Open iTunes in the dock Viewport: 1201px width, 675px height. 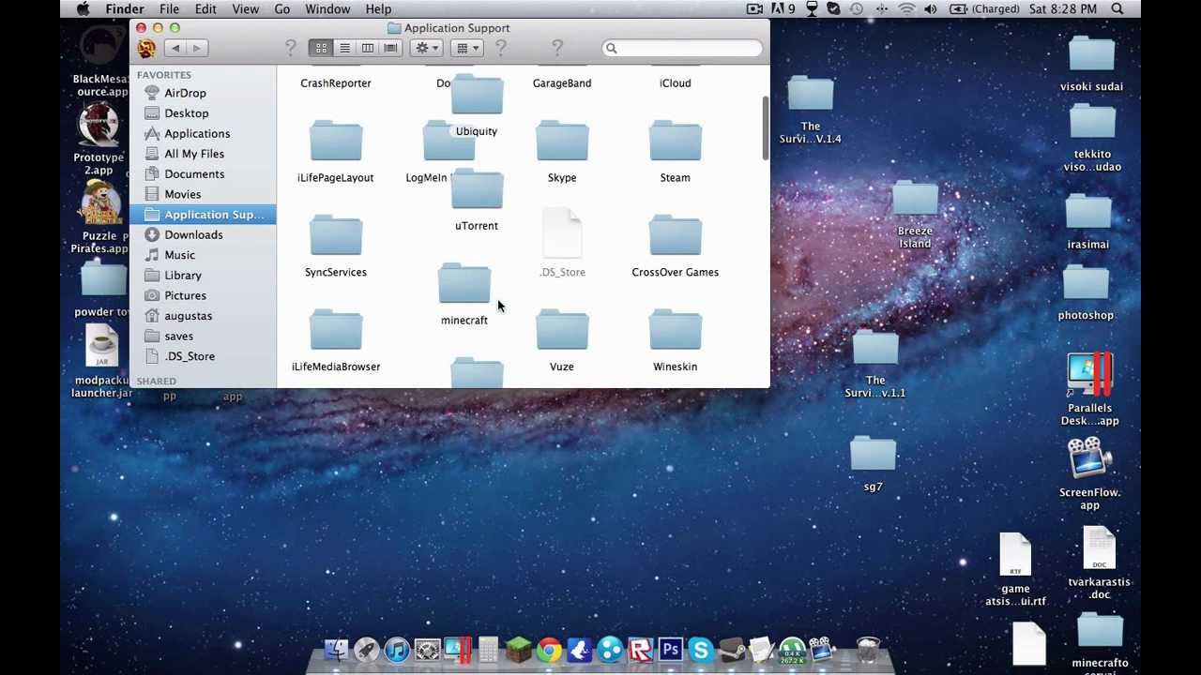point(397,649)
